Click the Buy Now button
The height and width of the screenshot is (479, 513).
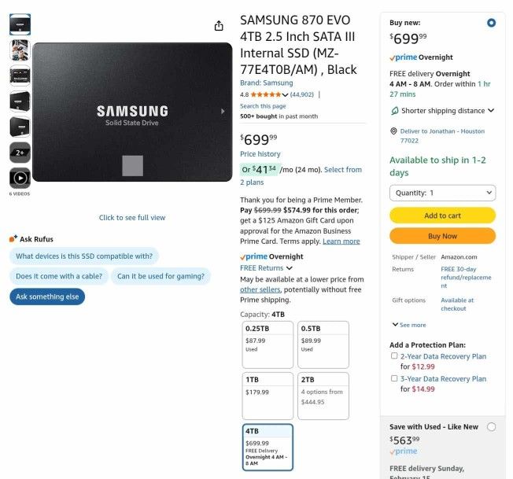pyautogui.click(x=442, y=236)
